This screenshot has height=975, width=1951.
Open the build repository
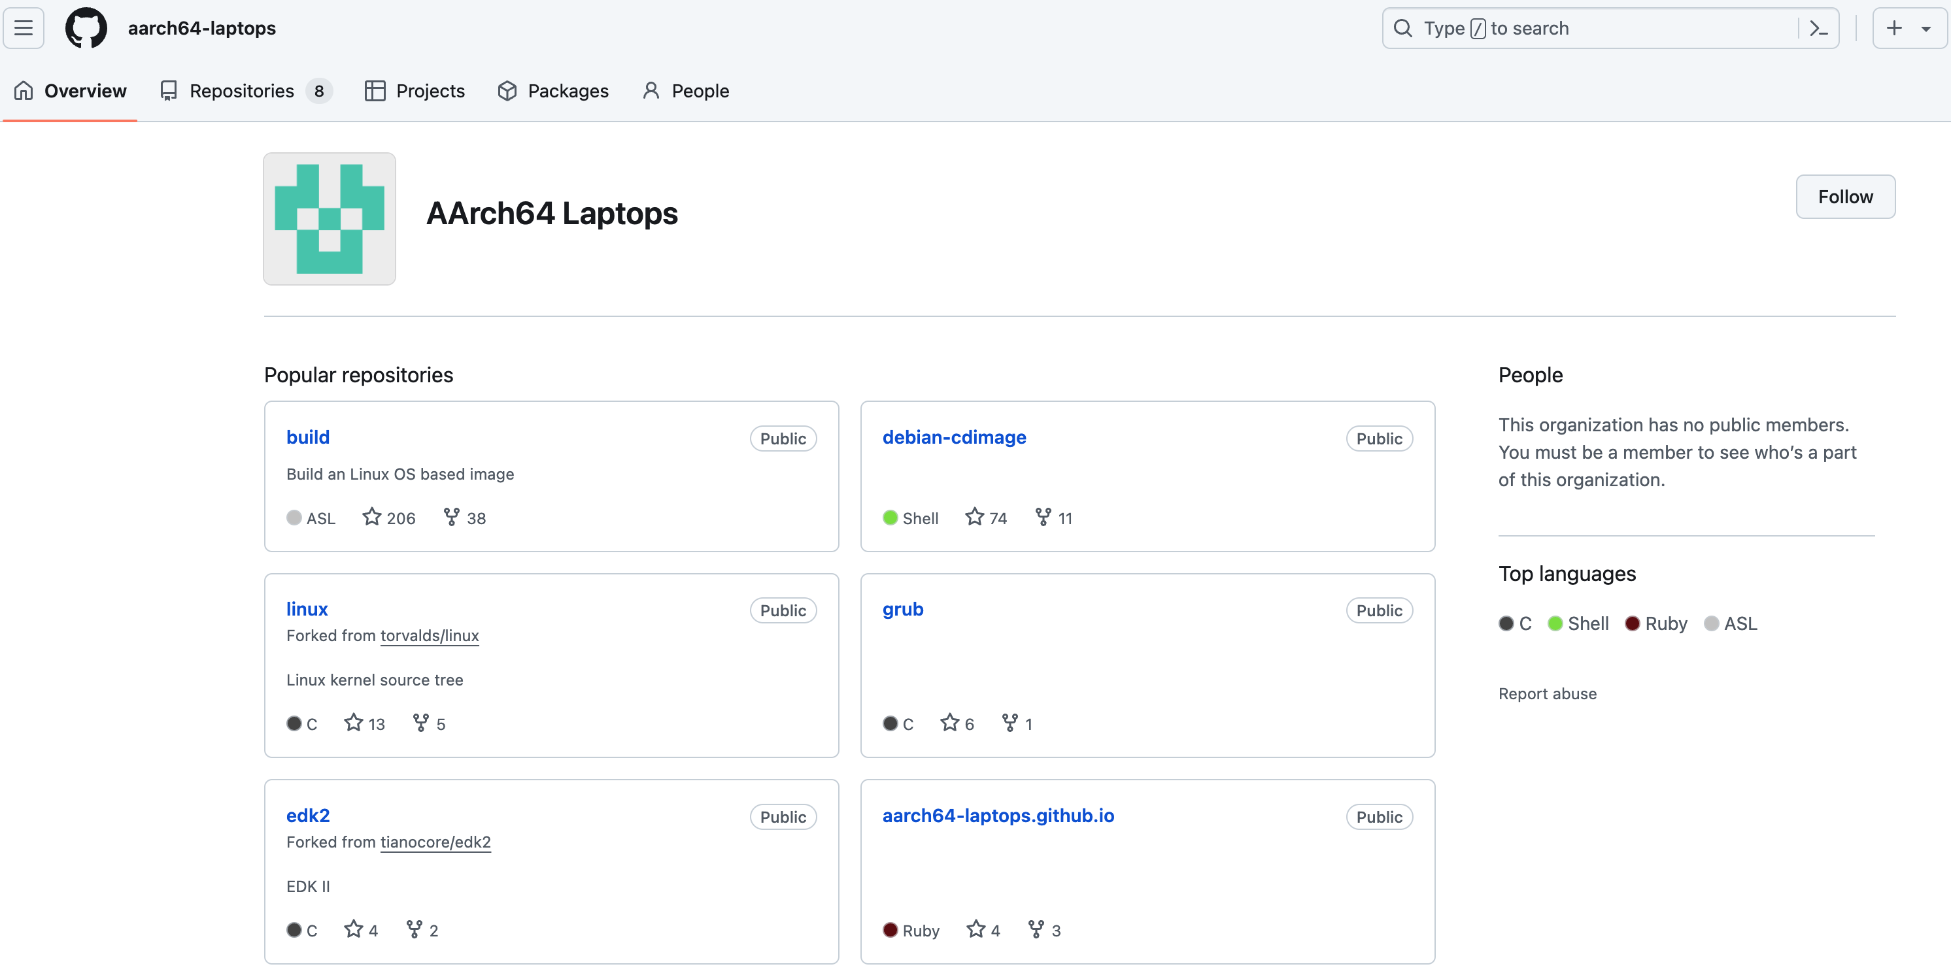307,437
